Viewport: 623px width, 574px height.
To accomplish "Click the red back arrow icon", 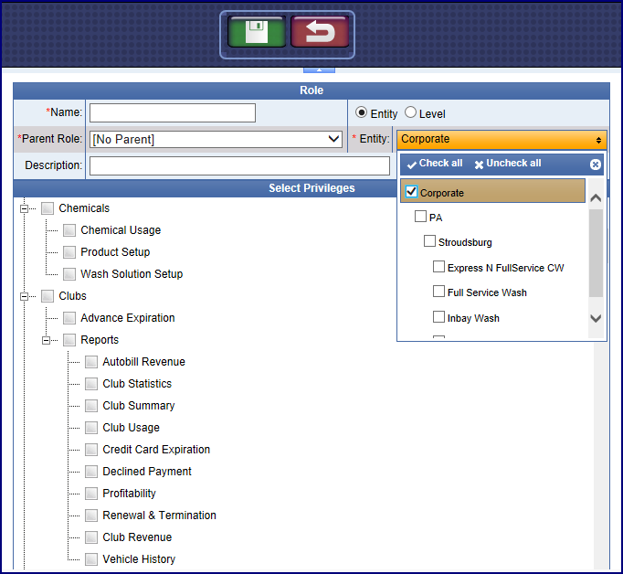I will point(319,32).
